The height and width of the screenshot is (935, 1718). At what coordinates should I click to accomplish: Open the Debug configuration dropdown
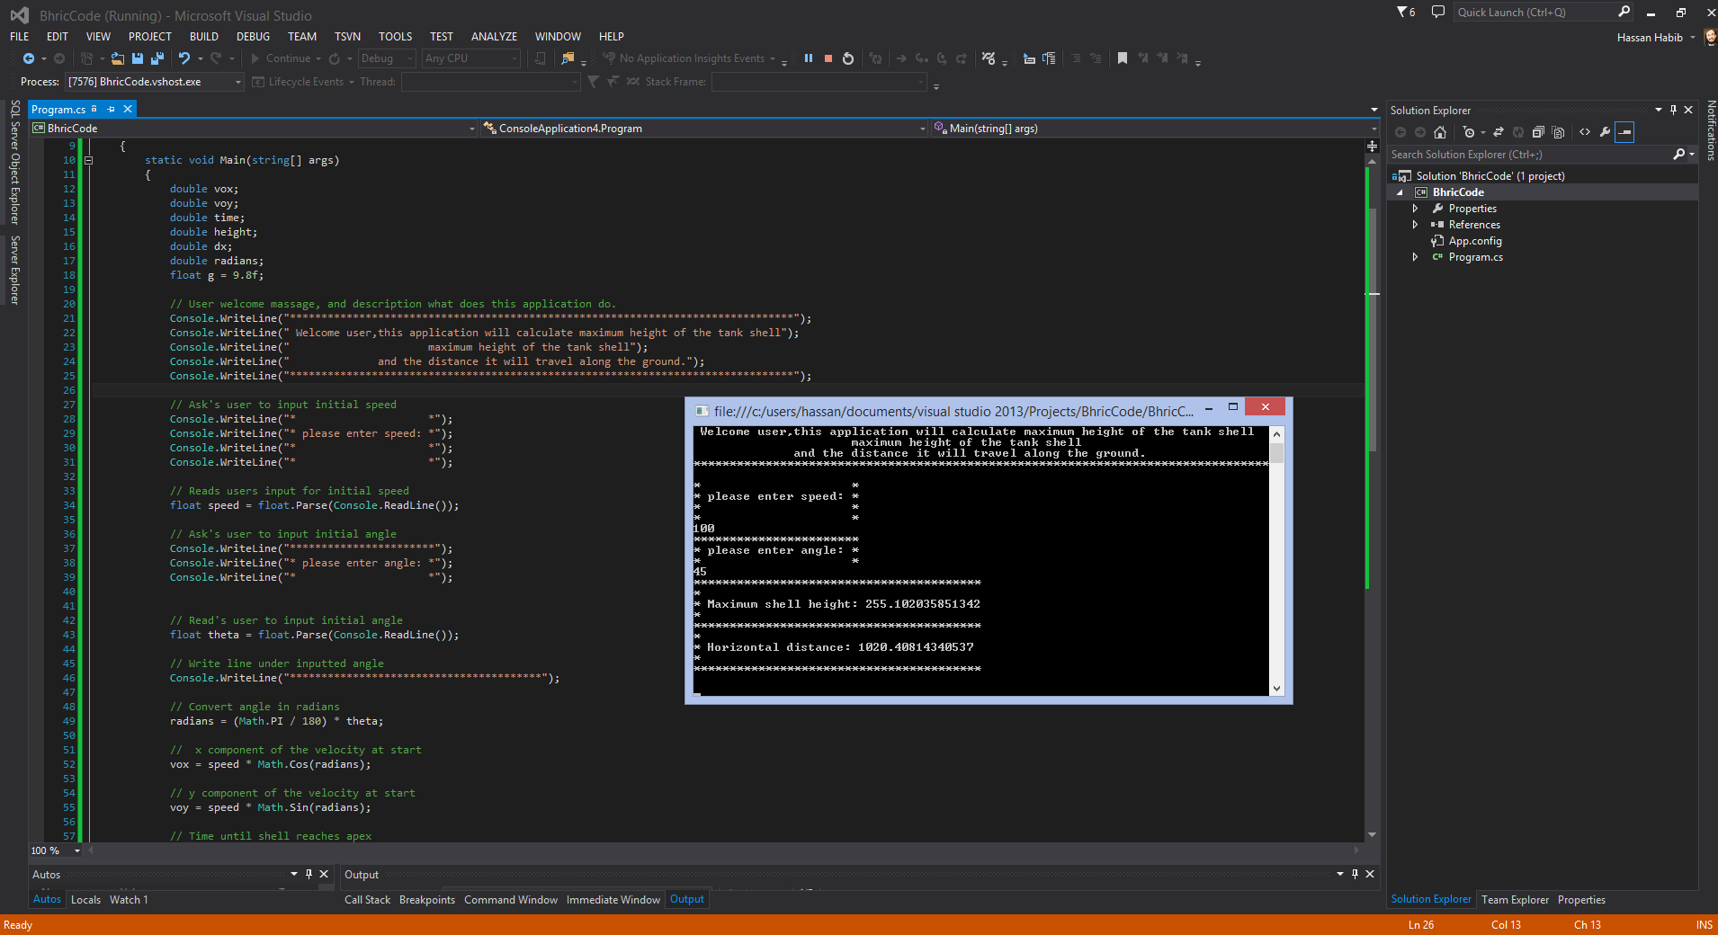[x=387, y=58]
